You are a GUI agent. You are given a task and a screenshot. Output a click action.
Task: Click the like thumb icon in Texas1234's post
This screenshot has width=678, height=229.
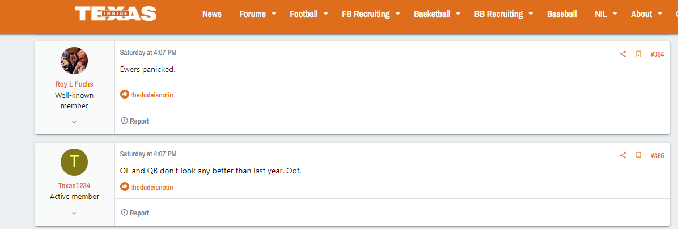125,186
